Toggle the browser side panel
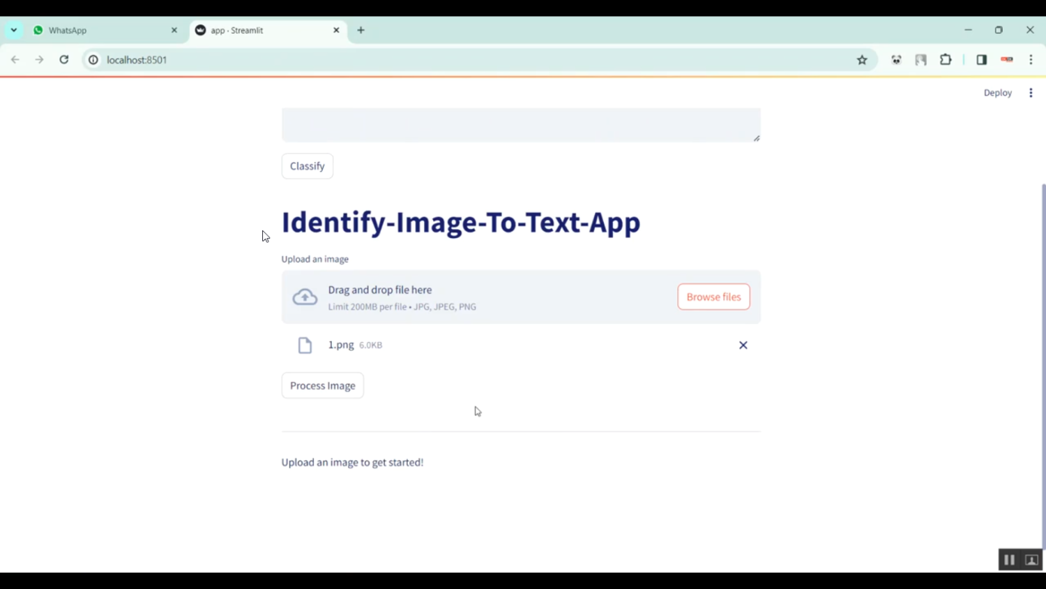1046x589 pixels. [981, 60]
